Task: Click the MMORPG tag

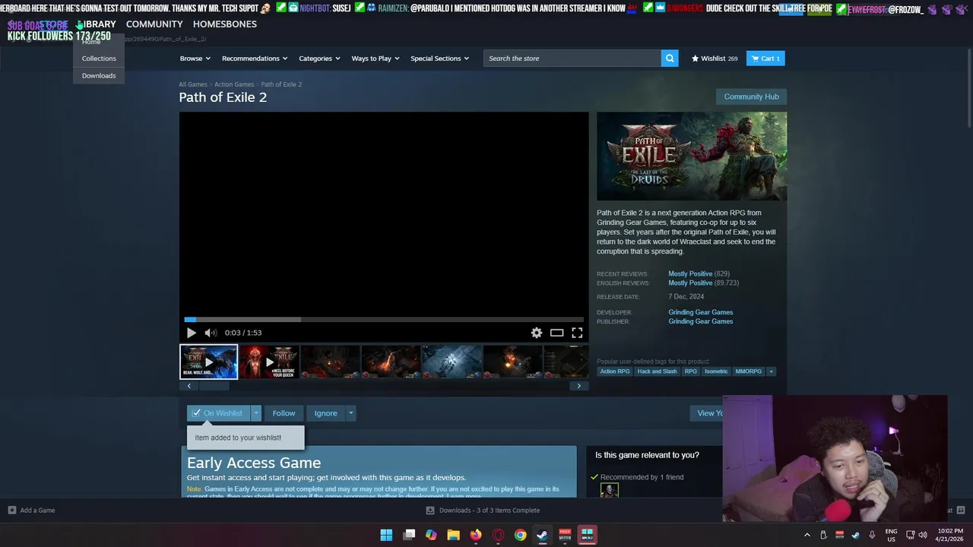Action: point(749,372)
